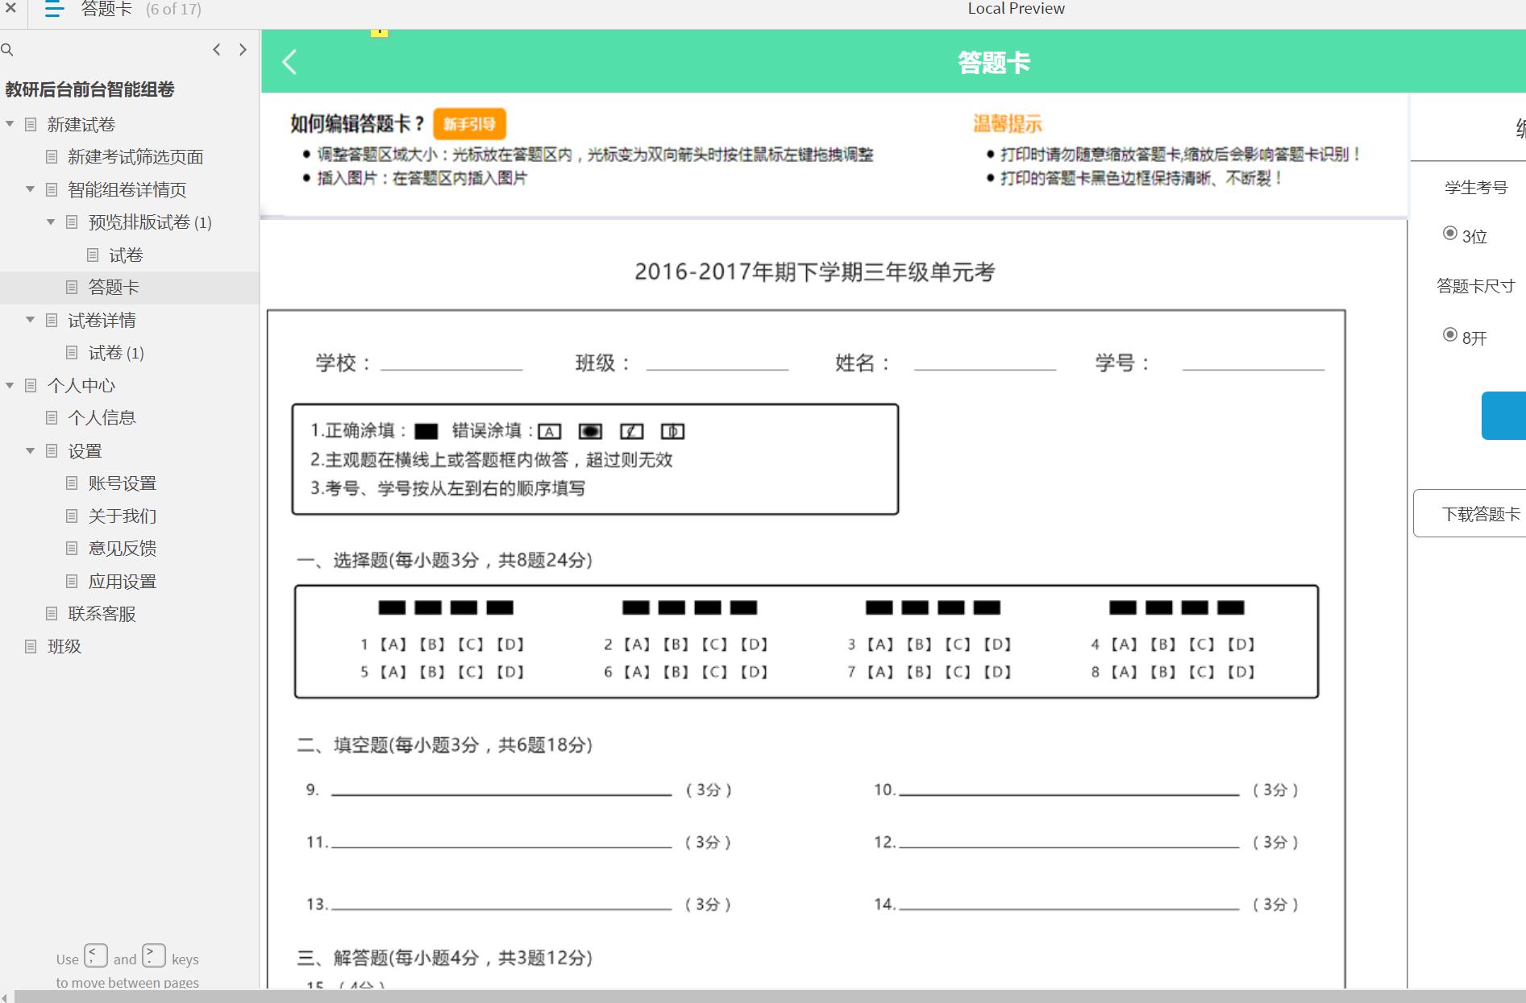The image size is (1526, 1003).
Task: Click page icon beside 新建试卷
Action: pos(31,124)
